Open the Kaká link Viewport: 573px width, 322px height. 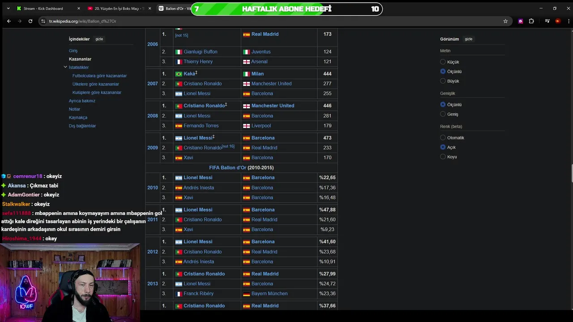pos(189,74)
